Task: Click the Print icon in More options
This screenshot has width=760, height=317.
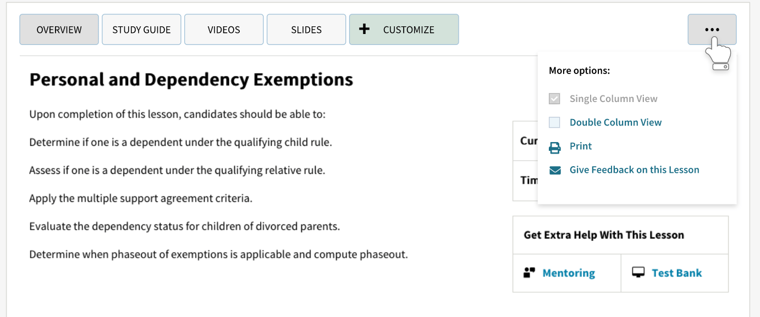Action: click(x=555, y=146)
